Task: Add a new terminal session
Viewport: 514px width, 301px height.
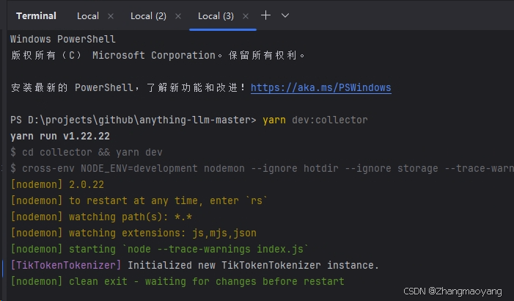Action: tap(265, 15)
